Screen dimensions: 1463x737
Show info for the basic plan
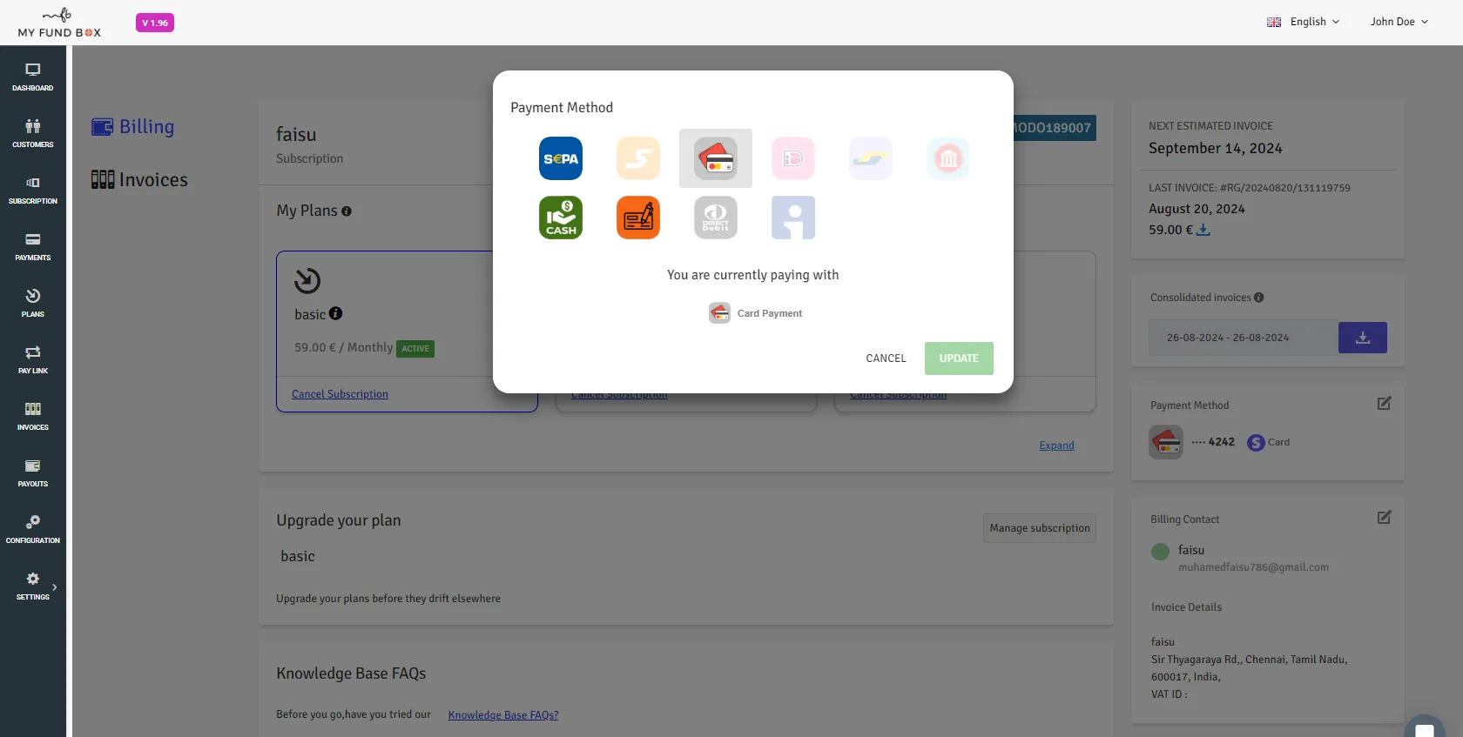[336, 313]
